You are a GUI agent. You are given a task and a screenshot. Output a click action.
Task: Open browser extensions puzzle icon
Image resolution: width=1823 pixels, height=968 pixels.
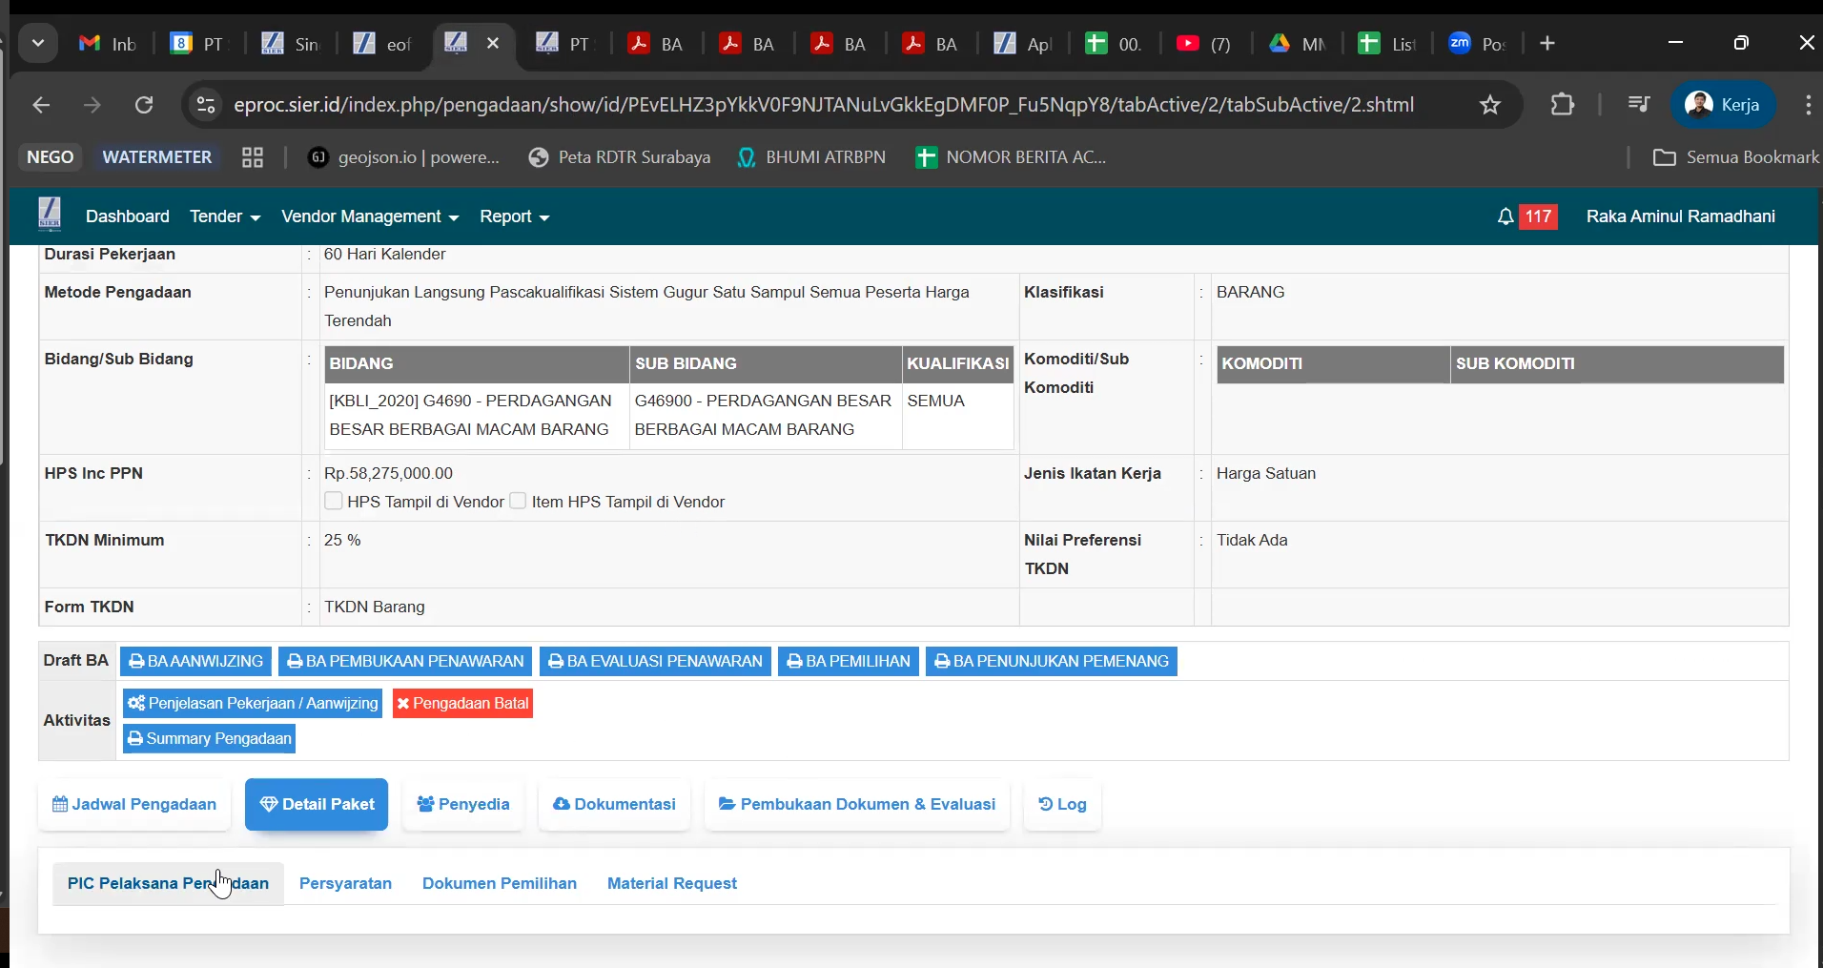pos(1563,105)
